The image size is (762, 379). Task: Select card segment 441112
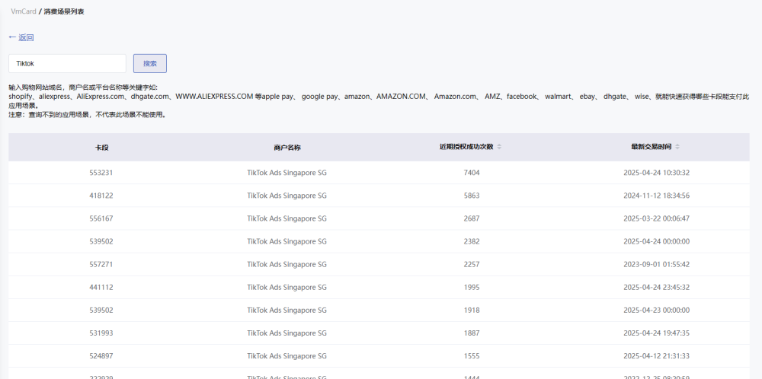[x=101, y=287]
